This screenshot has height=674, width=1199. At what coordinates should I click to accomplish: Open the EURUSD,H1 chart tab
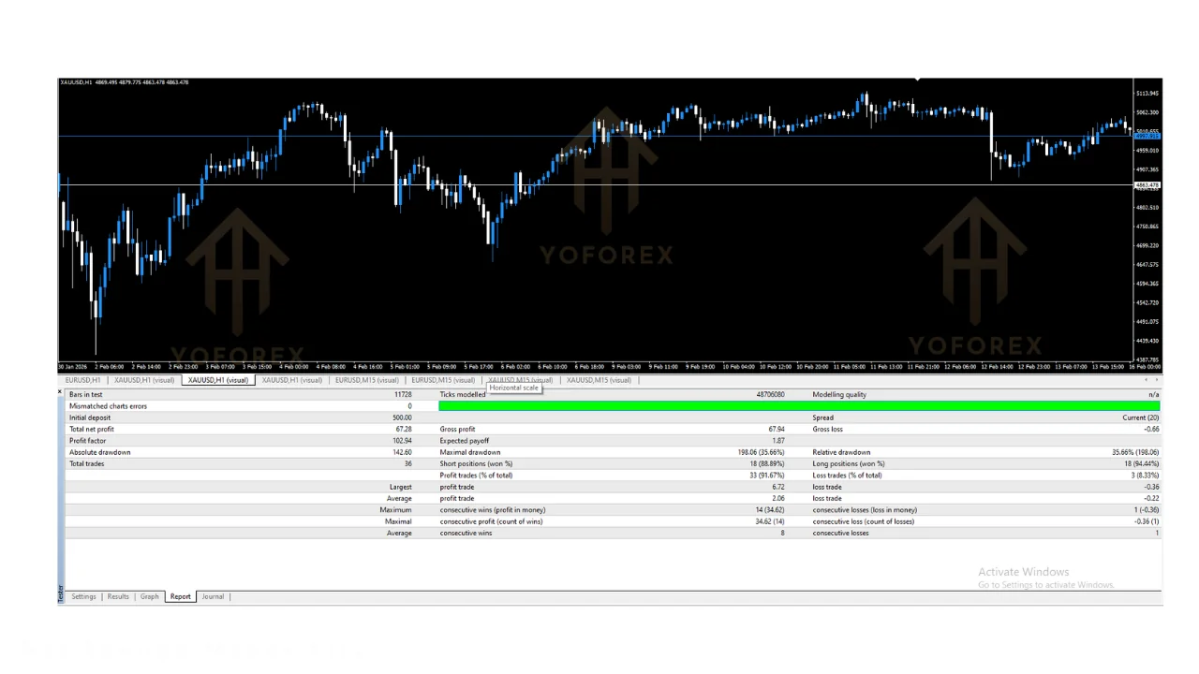coord(83,380)
